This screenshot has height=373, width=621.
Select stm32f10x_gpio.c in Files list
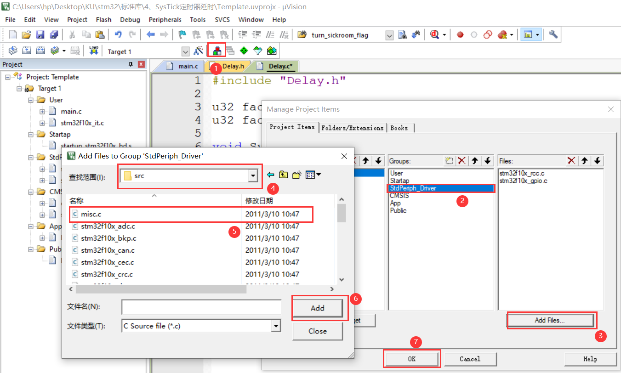pyautogui.click(x=523, y=181)
